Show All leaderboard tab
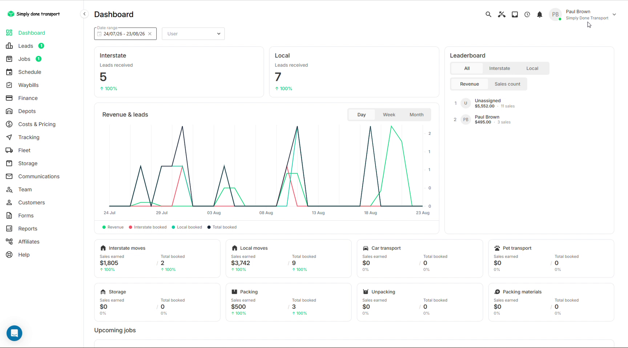The width and height of the screenshot is (628, 348). [x=467, y=68]
